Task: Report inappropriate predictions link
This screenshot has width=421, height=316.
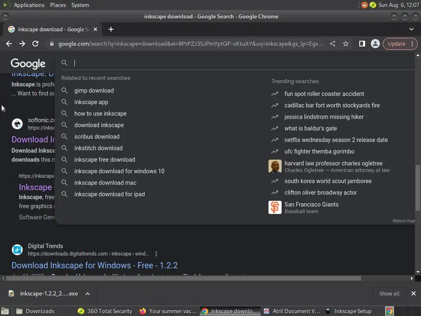Action: 404,221
